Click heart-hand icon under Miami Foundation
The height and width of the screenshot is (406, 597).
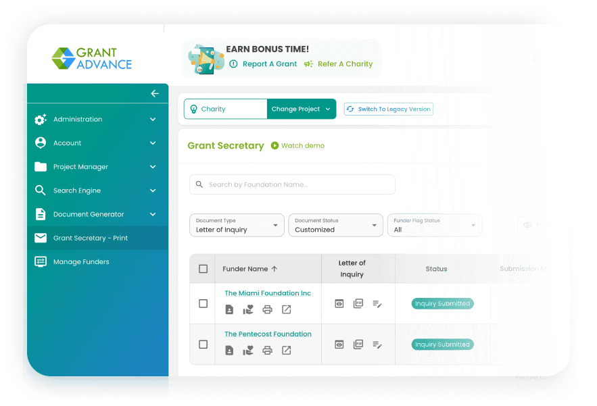[x=248, y=309]
